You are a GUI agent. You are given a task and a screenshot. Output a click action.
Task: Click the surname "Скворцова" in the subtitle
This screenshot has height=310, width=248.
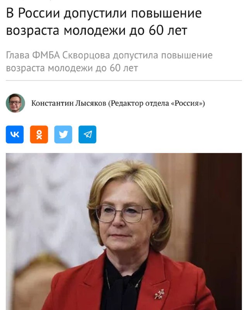click(86, 55)
